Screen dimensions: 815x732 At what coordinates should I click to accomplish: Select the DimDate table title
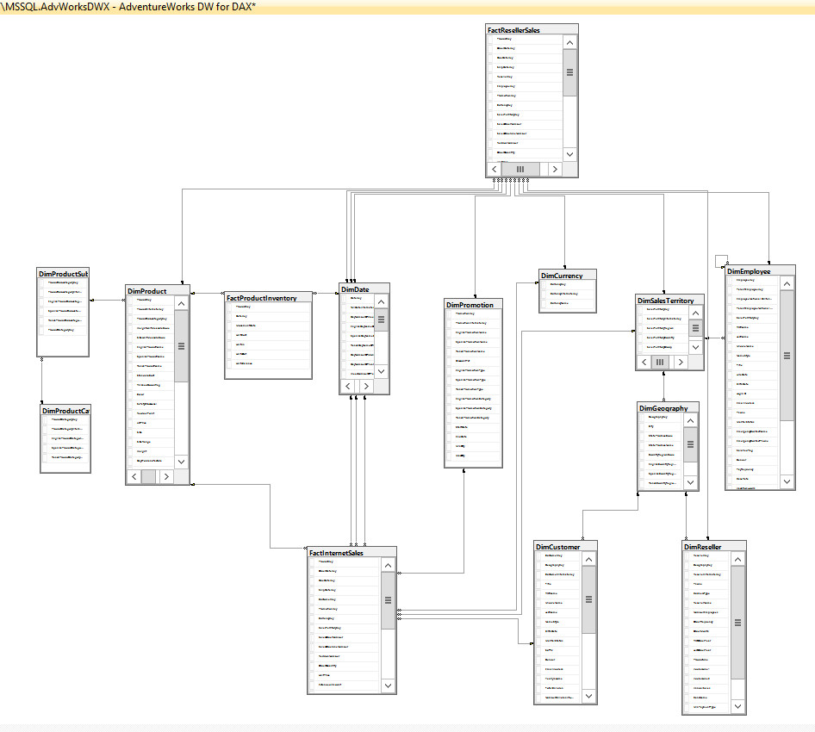[355, 289]
